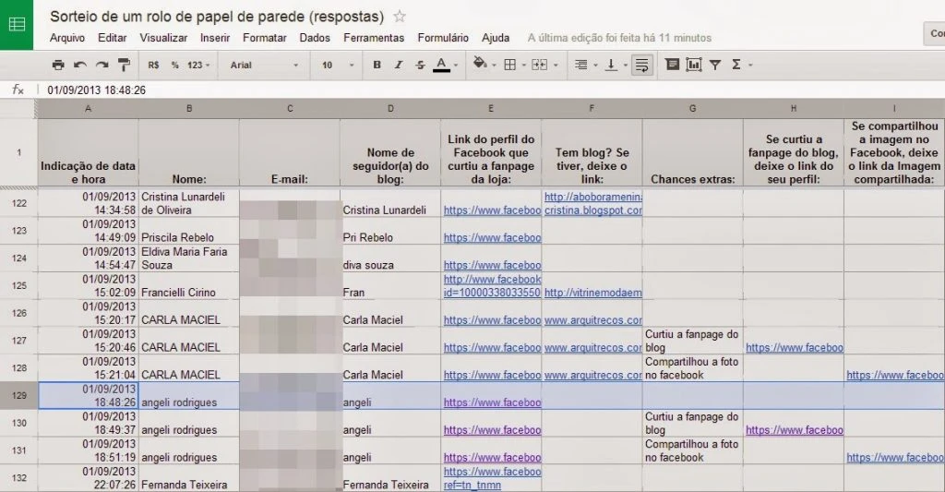Toggle strikethrough formatting

click(420, 65)
